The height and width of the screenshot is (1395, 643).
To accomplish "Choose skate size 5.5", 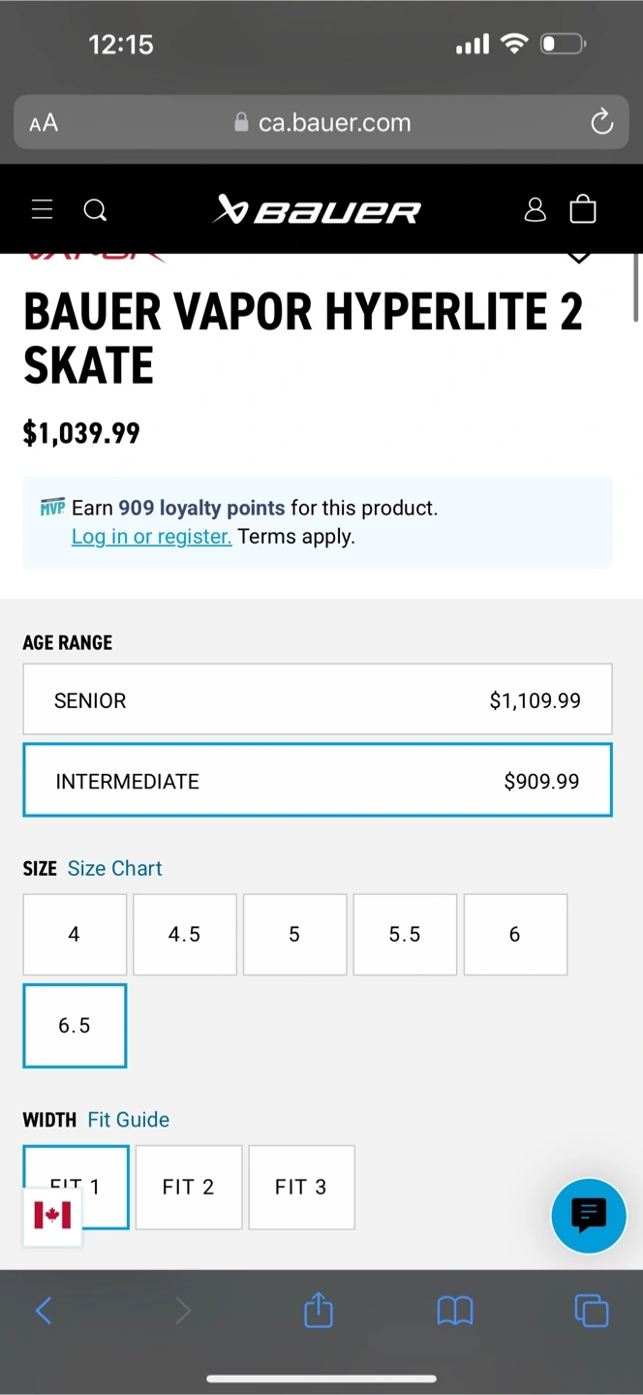I will tap(405, 934).
